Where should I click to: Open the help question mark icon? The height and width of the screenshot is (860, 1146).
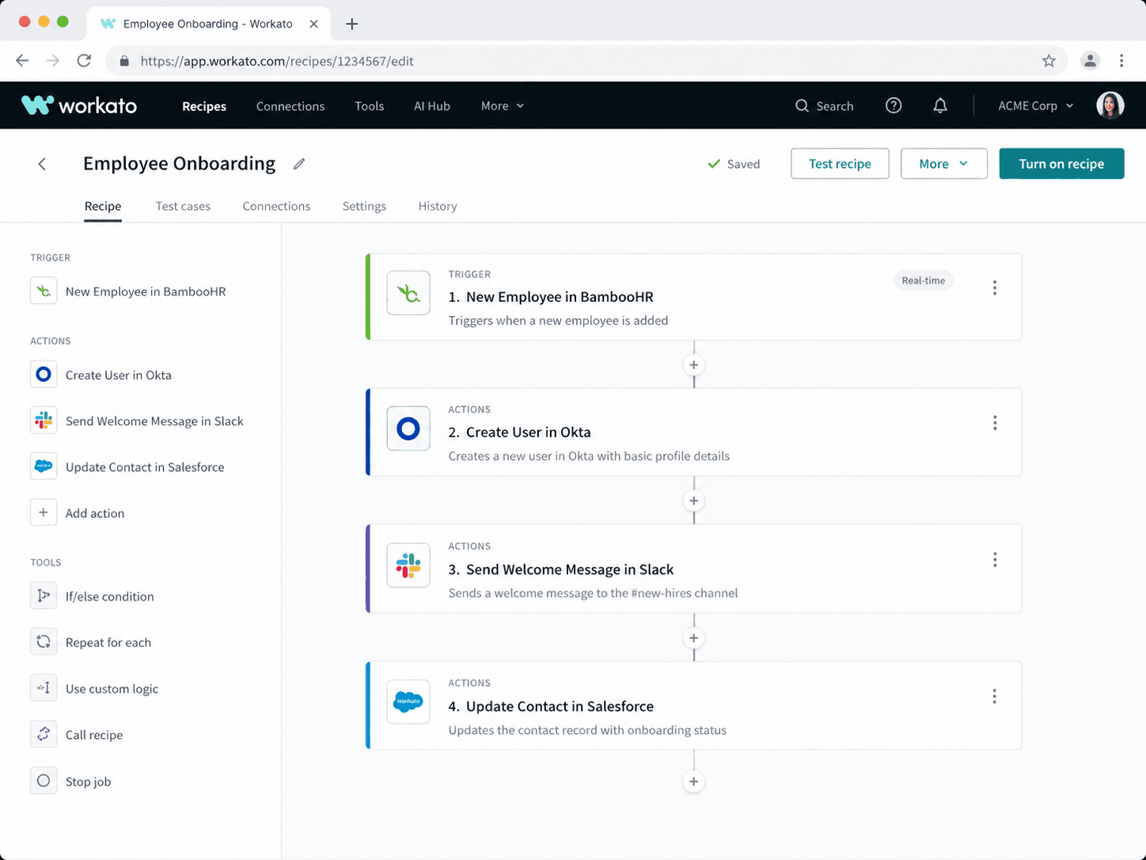894,105
